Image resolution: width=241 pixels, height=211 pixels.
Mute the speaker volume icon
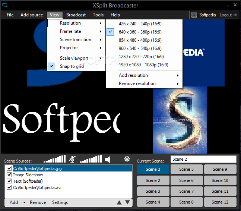[107, 160]
